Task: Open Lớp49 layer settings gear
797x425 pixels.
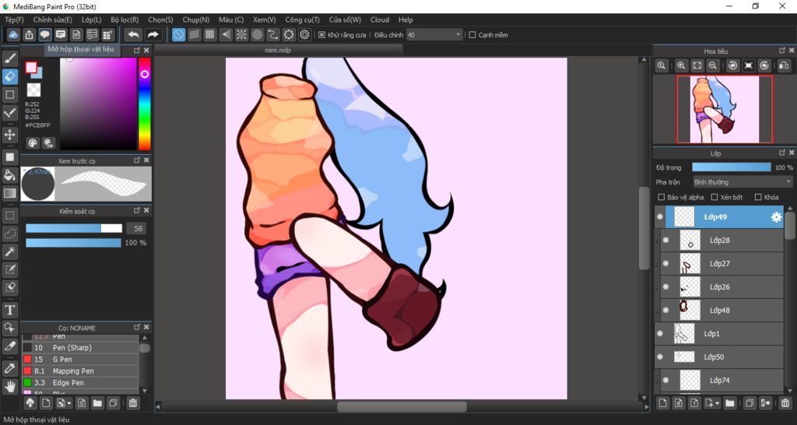Action: point(776,217)
